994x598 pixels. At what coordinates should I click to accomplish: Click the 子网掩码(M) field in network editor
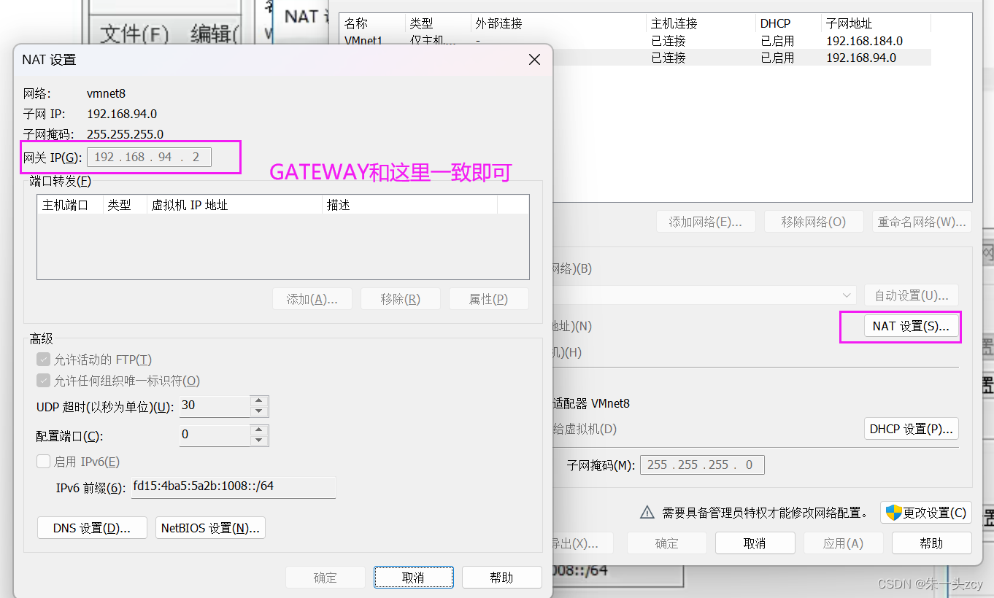(x=702, y=465)
